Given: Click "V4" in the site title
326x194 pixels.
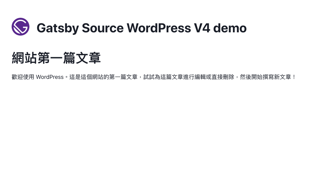Looking at the screenshot, I should pos(202,28).
